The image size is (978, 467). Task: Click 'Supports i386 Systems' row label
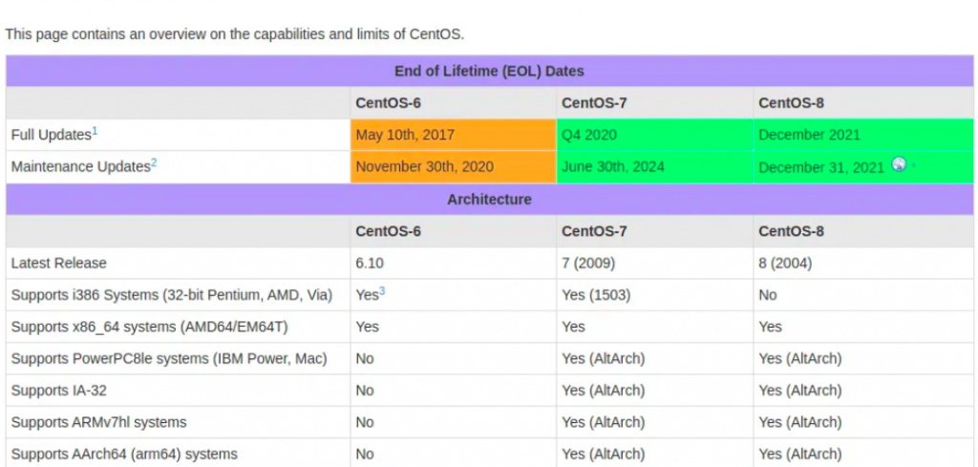tap(172, 295)
